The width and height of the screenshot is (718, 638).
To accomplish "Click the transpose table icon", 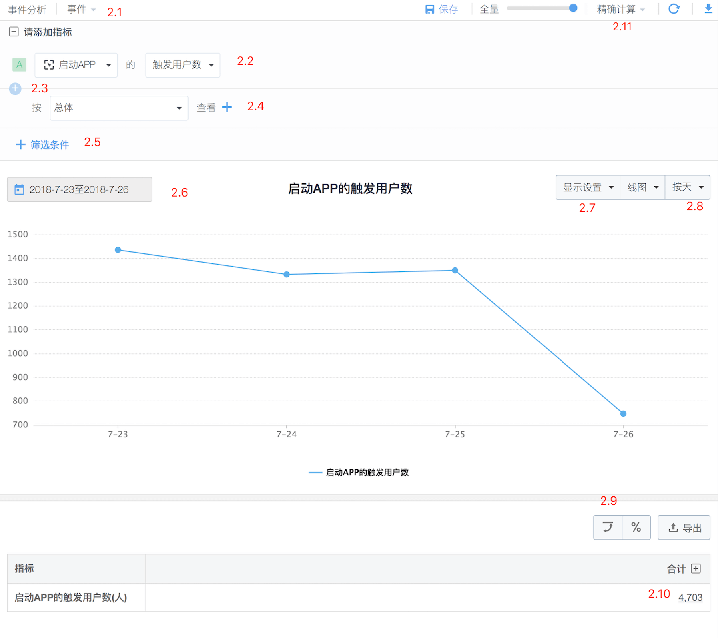I will click(608, 527).
